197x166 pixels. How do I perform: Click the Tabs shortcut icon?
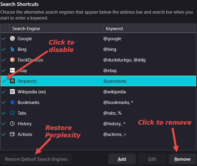[x=12, y=113]
